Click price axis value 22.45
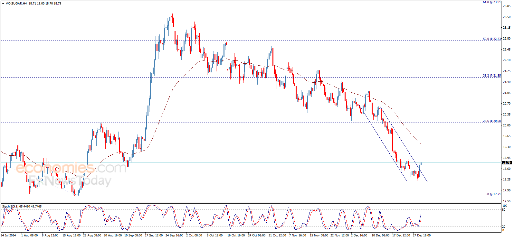 tap(507, 50)
